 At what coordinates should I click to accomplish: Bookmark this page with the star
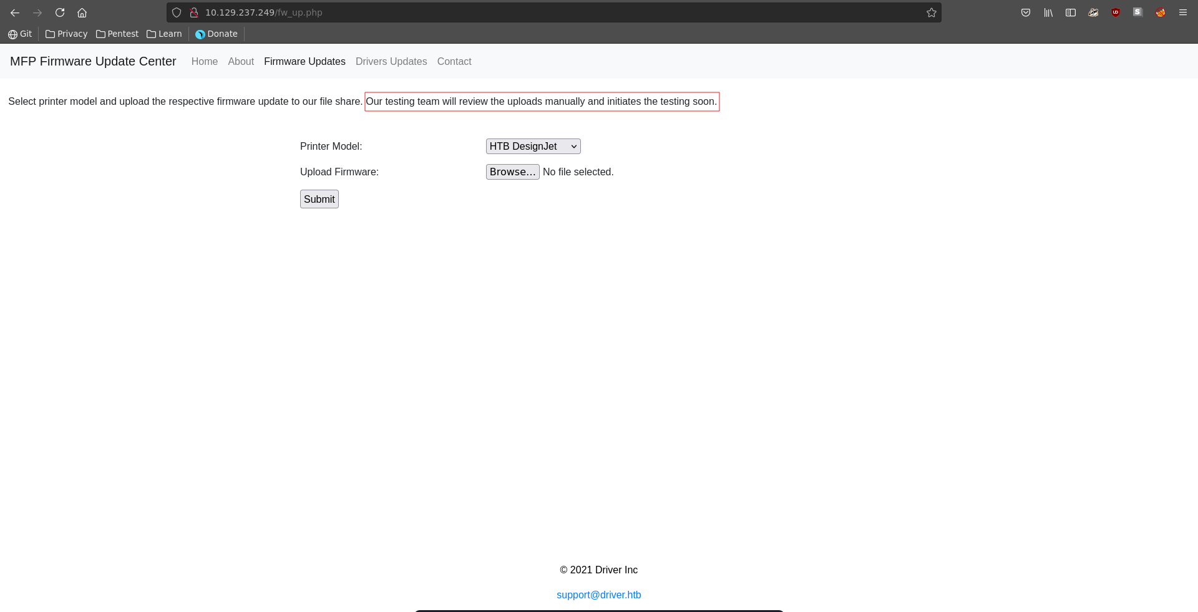tap(931, 12)
